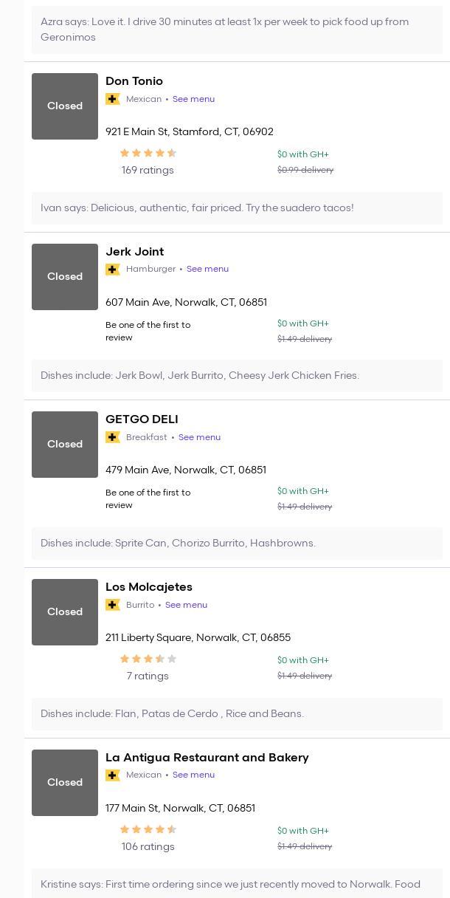Open the See menu link for Jerk Joint

point(207,270)
